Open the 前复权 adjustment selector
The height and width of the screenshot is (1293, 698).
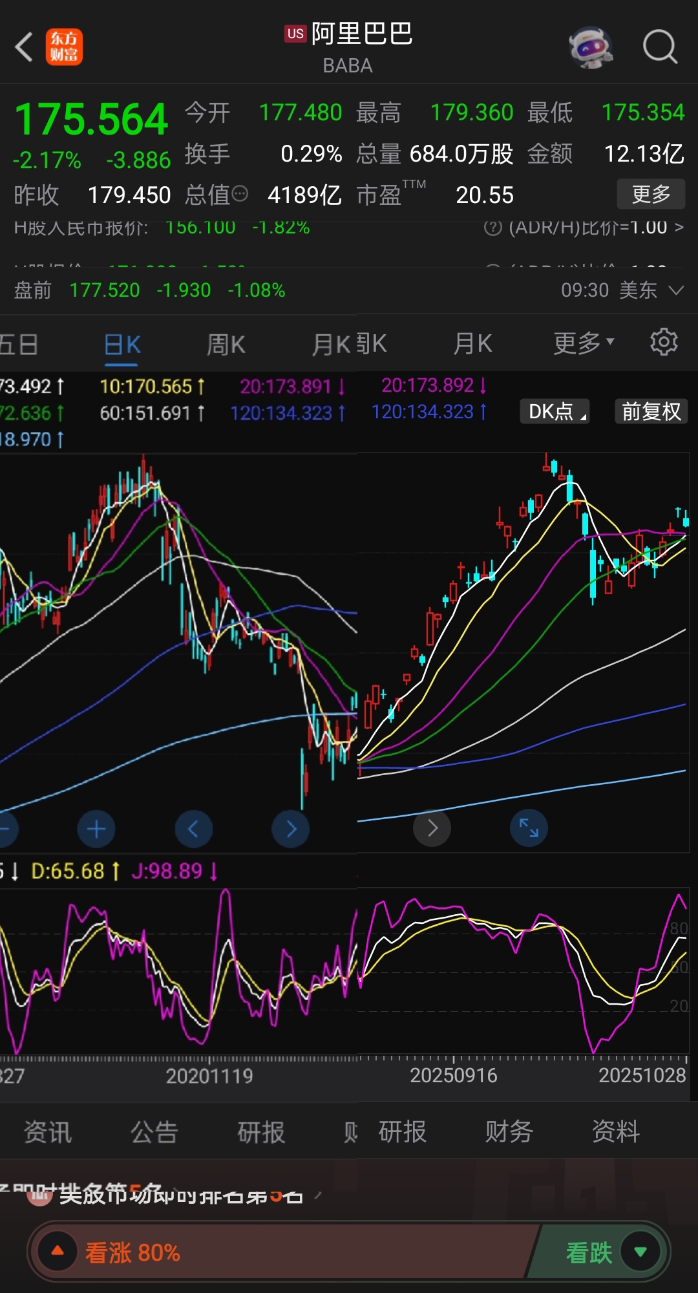point(651,411)
